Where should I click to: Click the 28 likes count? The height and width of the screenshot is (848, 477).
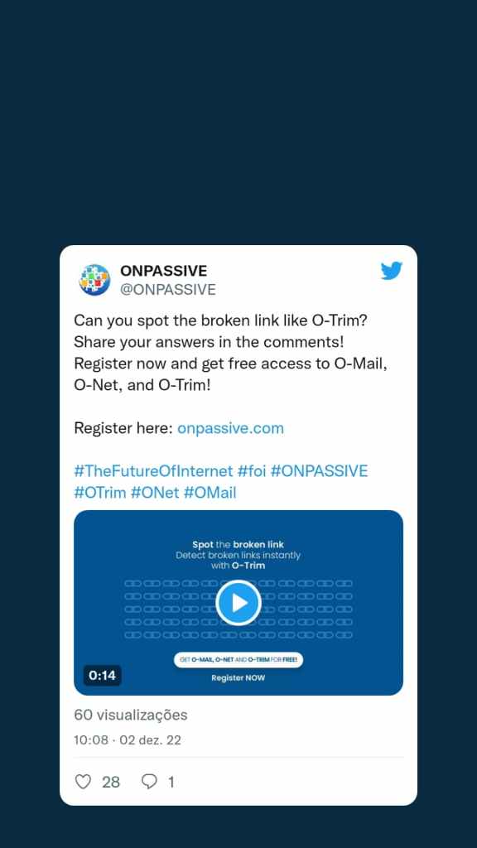click(x=111, y=782)
